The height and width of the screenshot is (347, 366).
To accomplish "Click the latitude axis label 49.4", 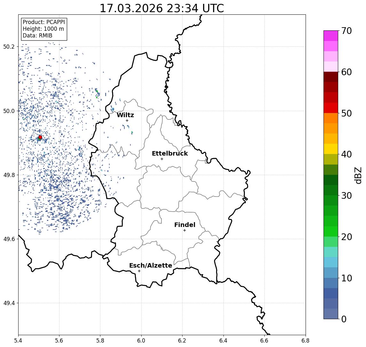I will point(9,303).
